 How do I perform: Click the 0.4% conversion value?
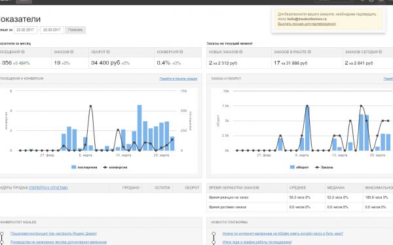click(x=164, y=63)
